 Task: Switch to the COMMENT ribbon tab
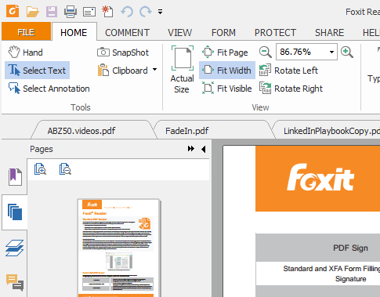click(127, 33)
